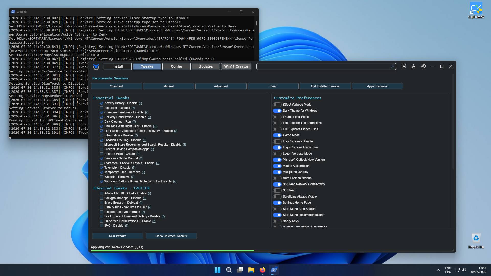
Task: Click Undo Selected Tweaks
Action: click(x=171, y=236)
